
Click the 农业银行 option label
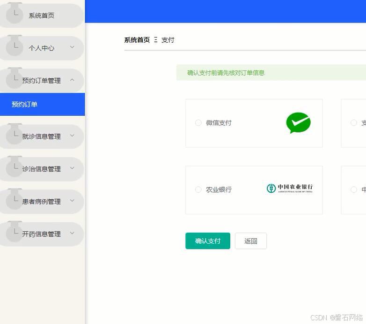point(219,189)
